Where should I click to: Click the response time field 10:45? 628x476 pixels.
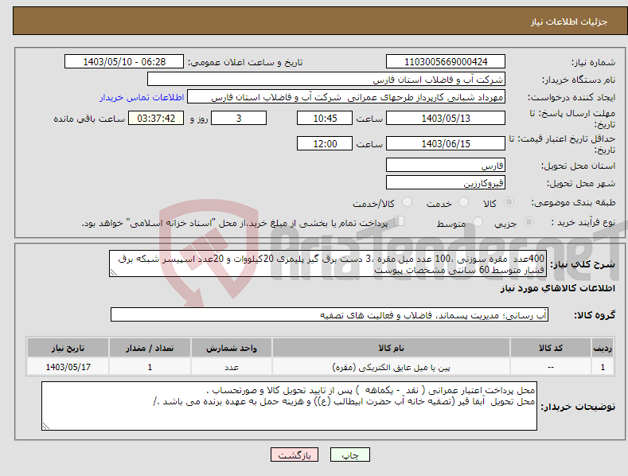[325, 118]
